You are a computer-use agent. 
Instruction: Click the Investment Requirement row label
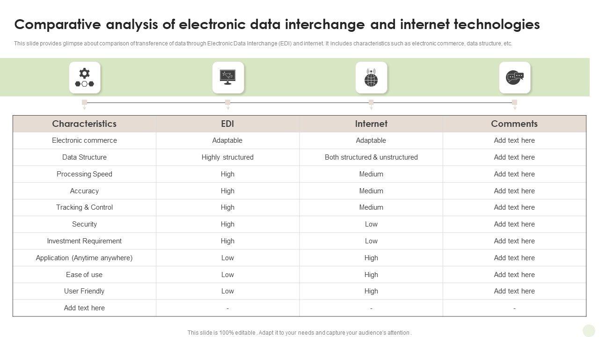(x=84, y=241)
